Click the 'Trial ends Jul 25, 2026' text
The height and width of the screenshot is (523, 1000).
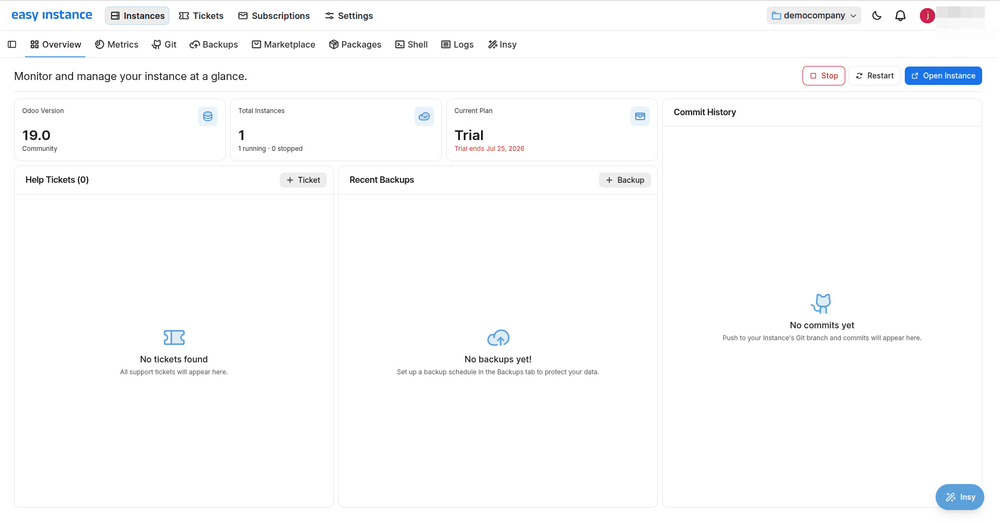(x=489, y=149)
